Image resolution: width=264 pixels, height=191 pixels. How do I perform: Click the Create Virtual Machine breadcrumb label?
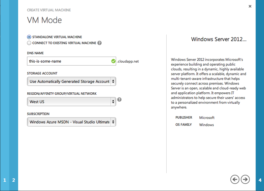click(49, 10)
